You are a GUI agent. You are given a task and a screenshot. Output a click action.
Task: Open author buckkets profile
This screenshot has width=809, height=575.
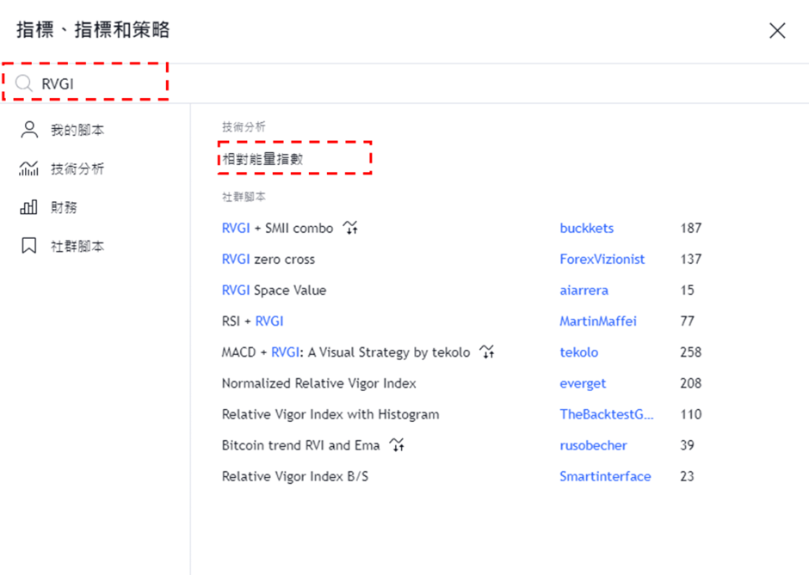(x=586, y=228)
